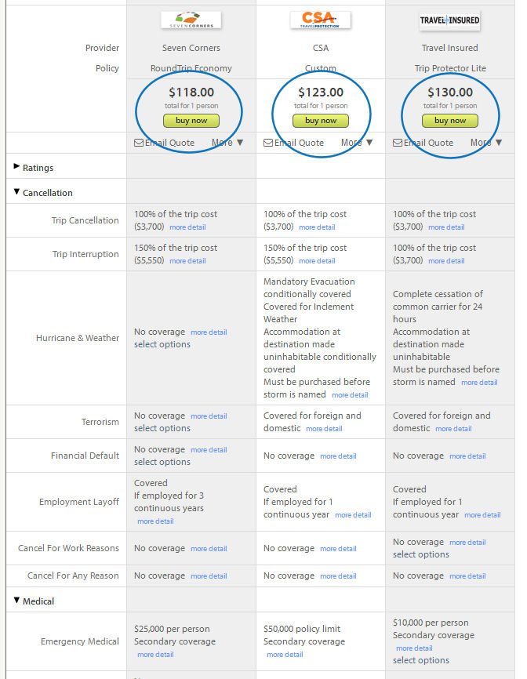Click the Employment Layoff row label
The image size is (527, 679).
(x=78, y=502)
